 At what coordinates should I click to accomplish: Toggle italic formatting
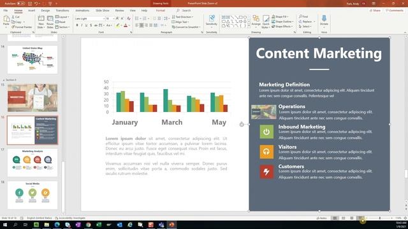[x=82, y=25]
